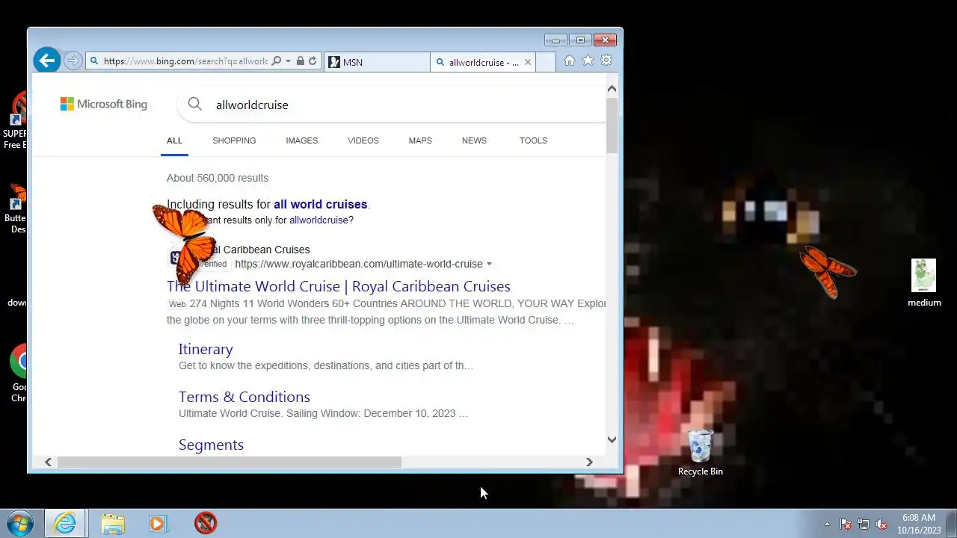
Task: Click the muted volume tray icon
Action: [x=882, y=524]
